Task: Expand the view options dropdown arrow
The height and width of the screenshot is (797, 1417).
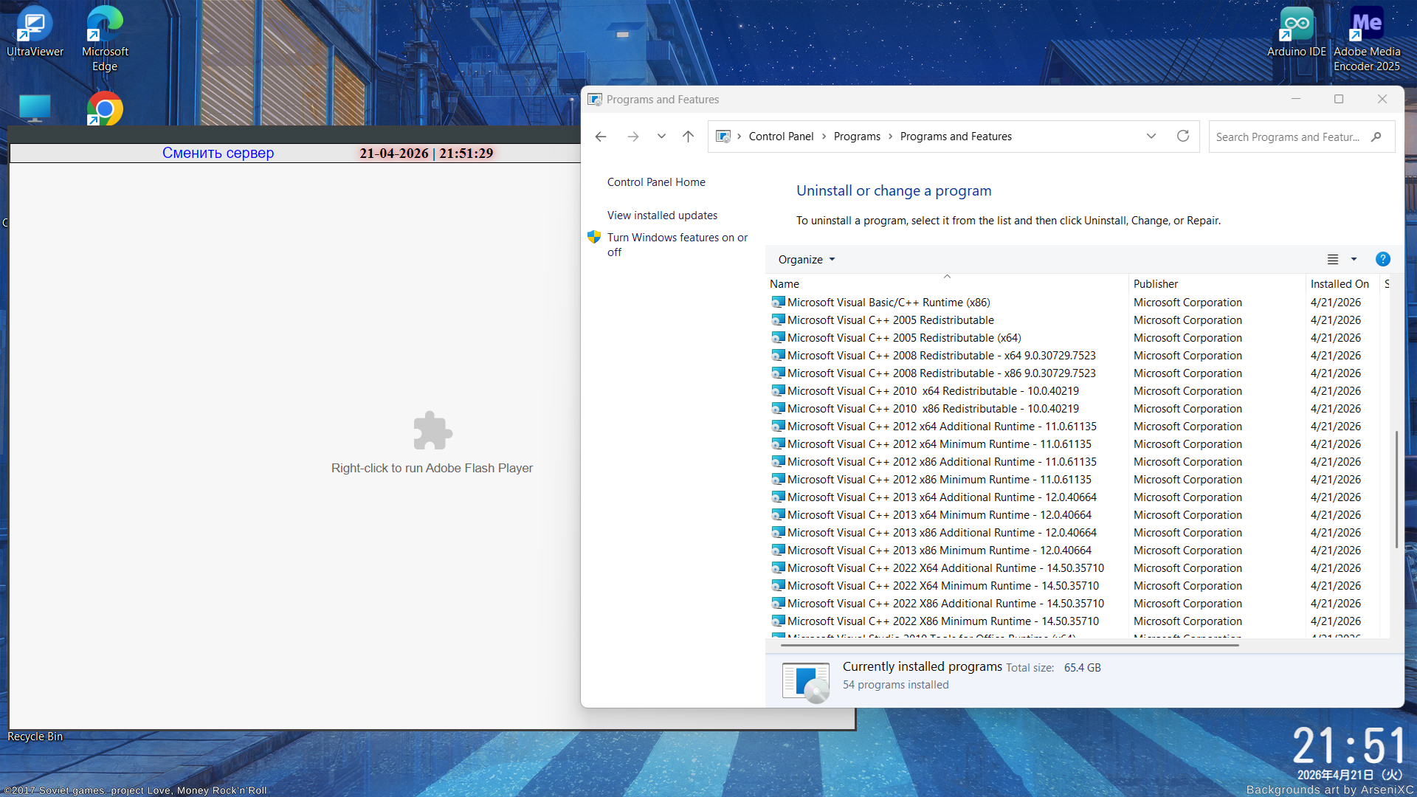Action: [x=1354, y=259]
